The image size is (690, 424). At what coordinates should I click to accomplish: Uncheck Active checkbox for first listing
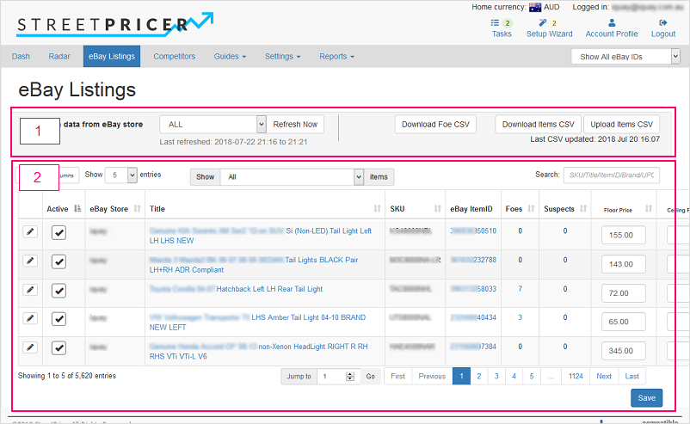[x=59, y=233]
